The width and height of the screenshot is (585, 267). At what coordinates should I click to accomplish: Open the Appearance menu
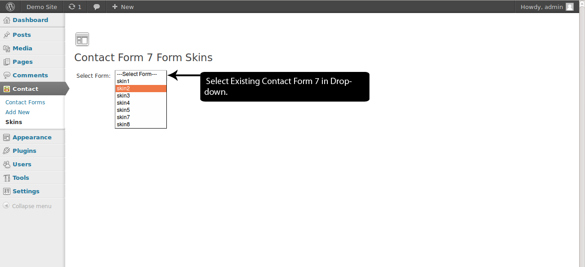[x=32, y=137]
